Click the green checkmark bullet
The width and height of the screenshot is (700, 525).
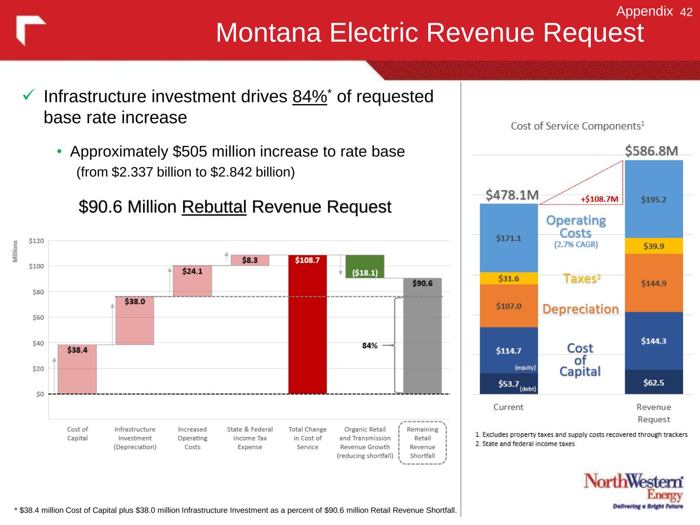click(x=29, y=95)
